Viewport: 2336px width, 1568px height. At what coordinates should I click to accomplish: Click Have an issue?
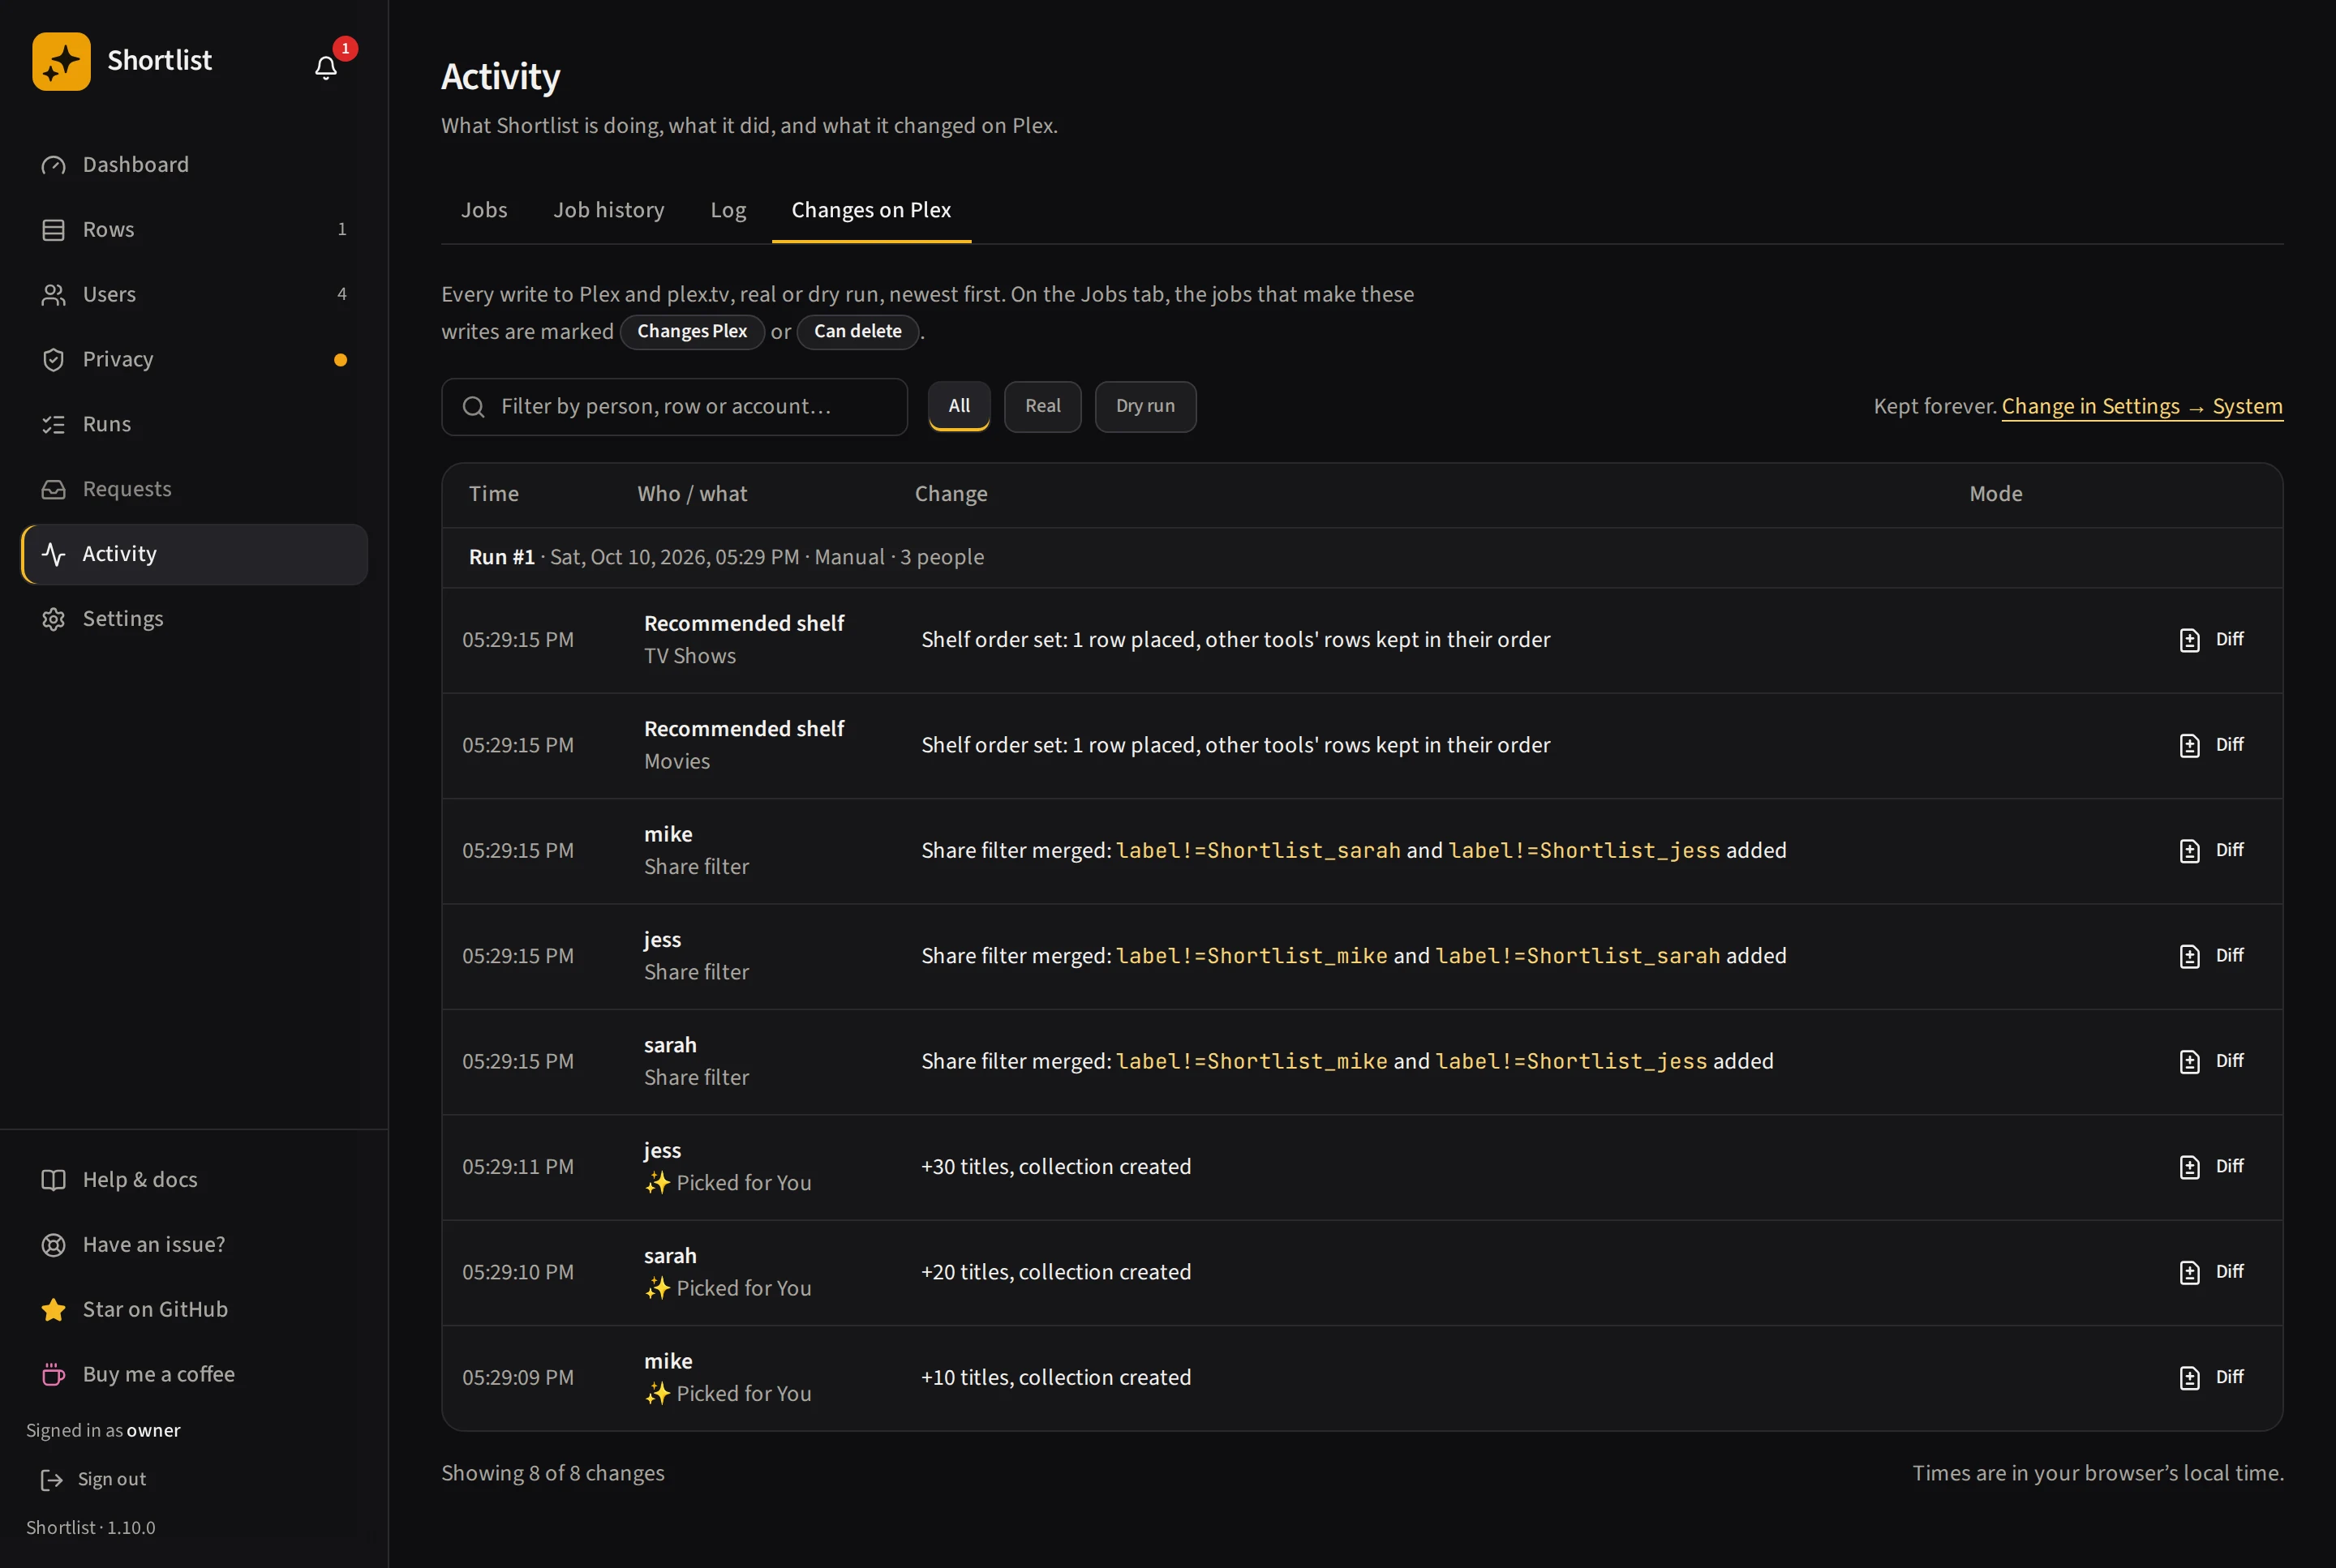pyautogui.click(x=194, y=1245)
